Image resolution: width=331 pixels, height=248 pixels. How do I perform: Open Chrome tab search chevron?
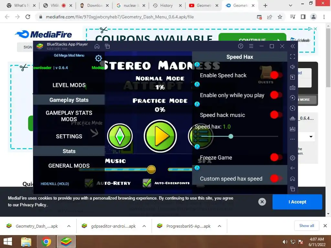point(291,5)
